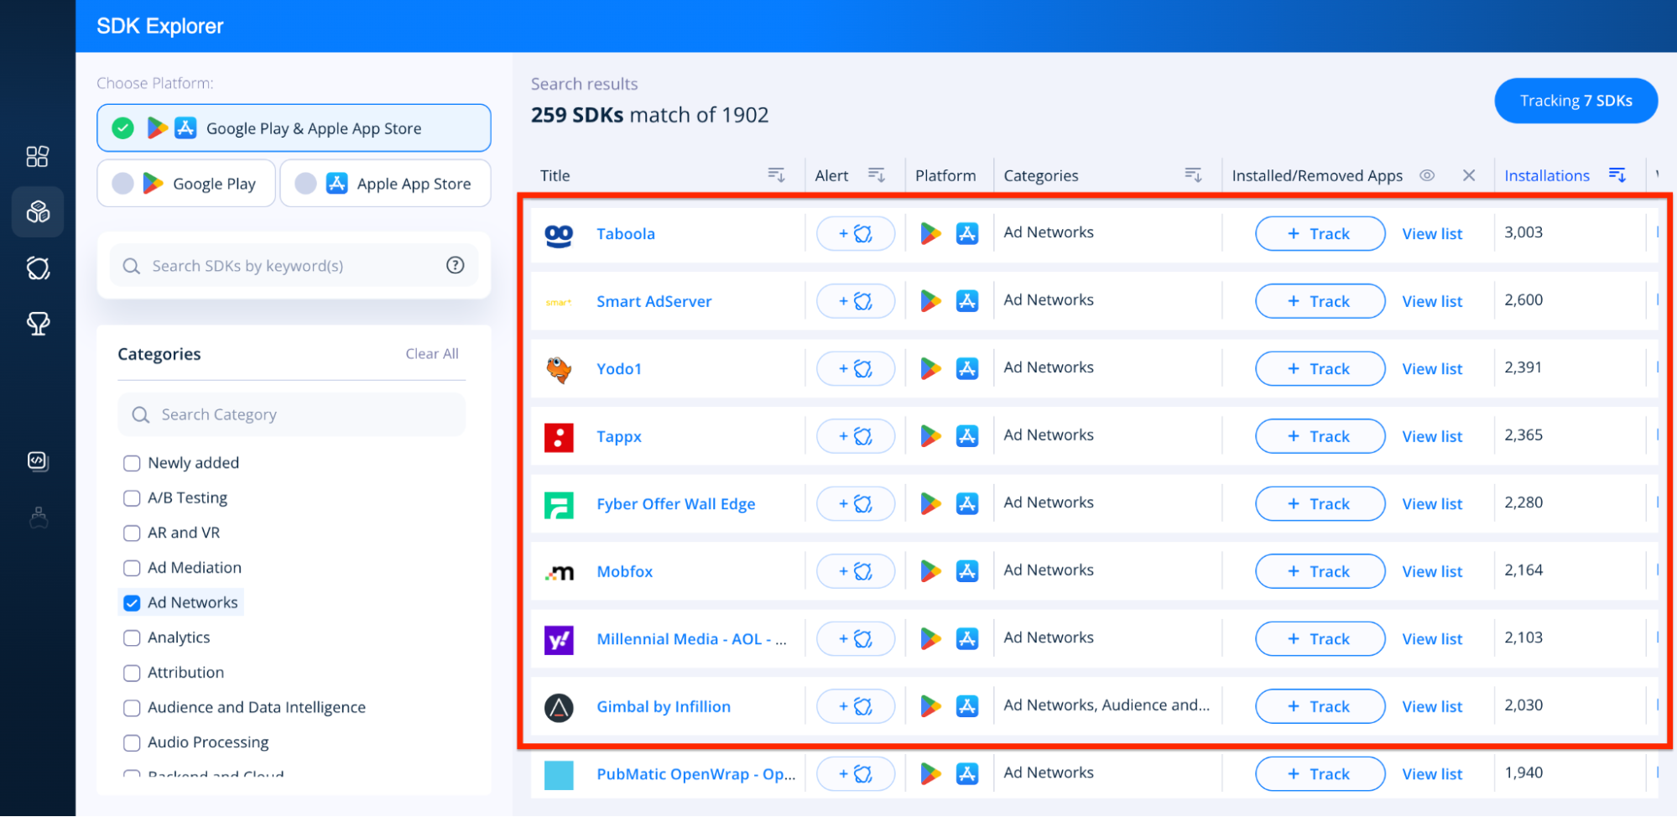Click App Store icon in Mobfox row
This screenshot has width=1677, height=817.
[x=967, y=571]
